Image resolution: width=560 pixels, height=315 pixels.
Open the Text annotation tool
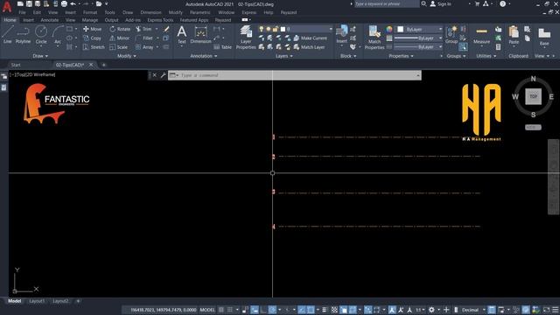pyautogui.click(x=182, y=35)
